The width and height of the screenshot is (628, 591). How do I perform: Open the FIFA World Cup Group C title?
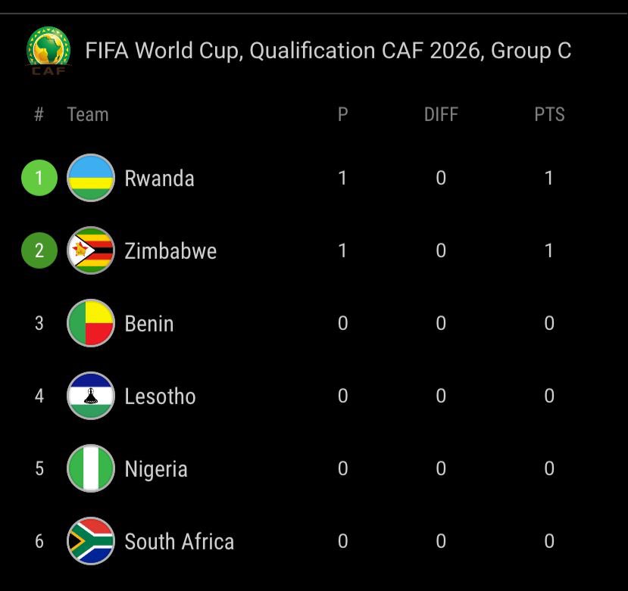328,51
